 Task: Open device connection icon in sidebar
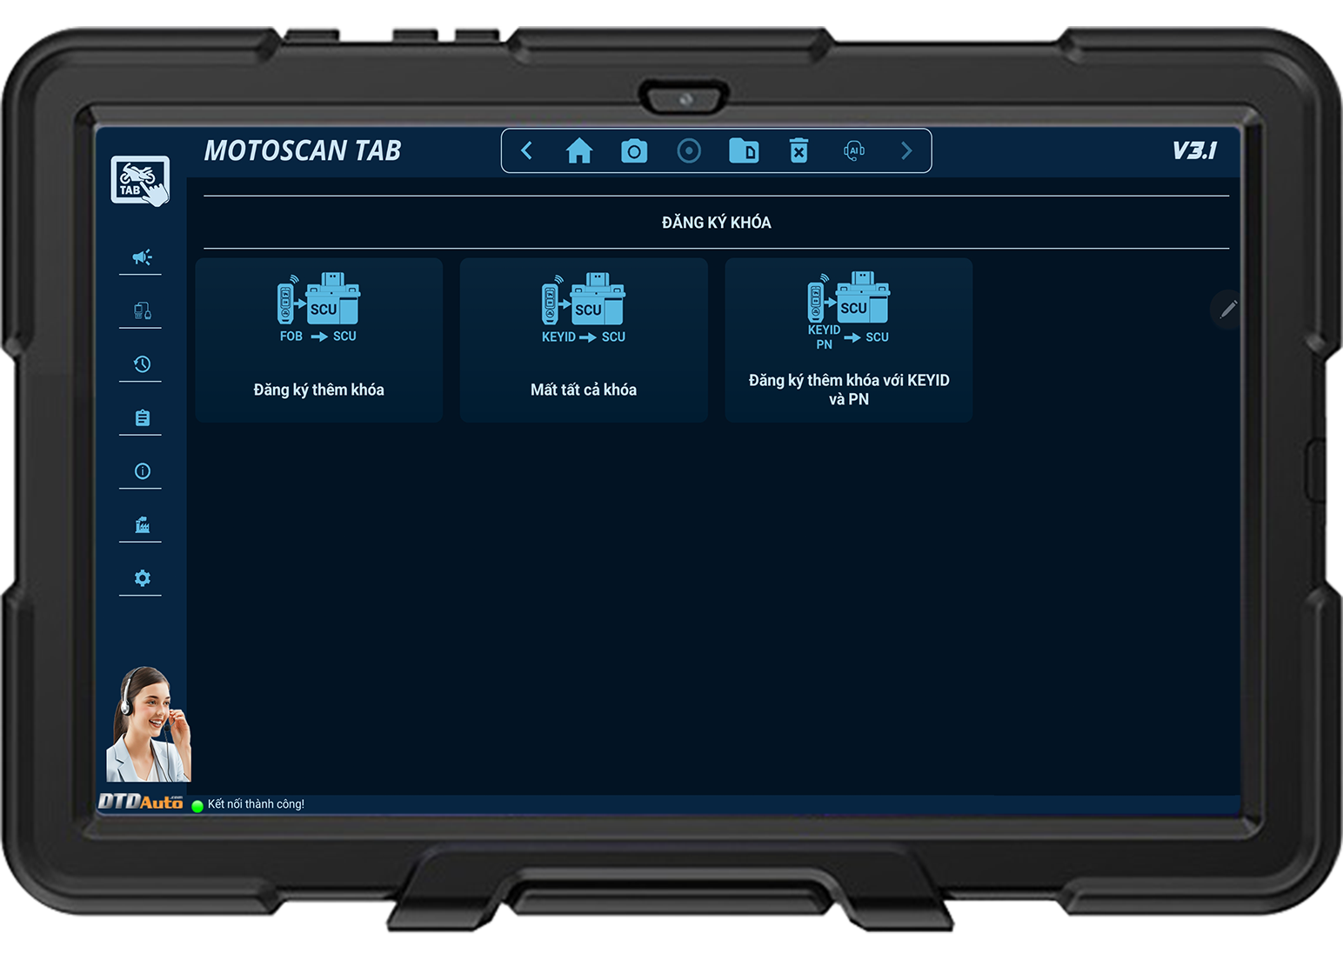click(x=142, y=310)
